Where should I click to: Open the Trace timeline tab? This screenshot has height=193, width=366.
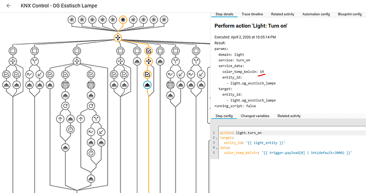(252, 14)
